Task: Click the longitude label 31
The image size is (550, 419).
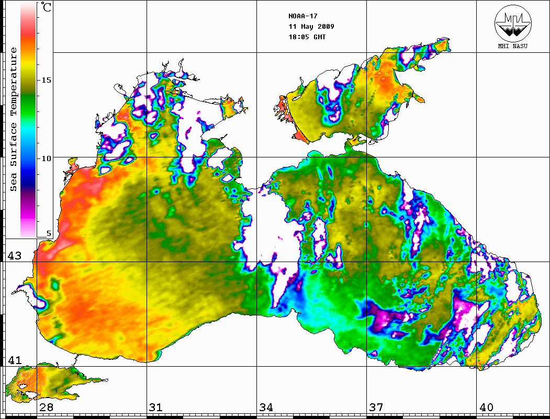Action: [x=155, y=407]
